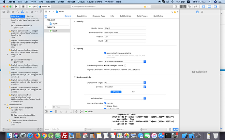225x140 pixels.
Task: Switch to the Capabilities tab
Action: [x=82, y=16]
